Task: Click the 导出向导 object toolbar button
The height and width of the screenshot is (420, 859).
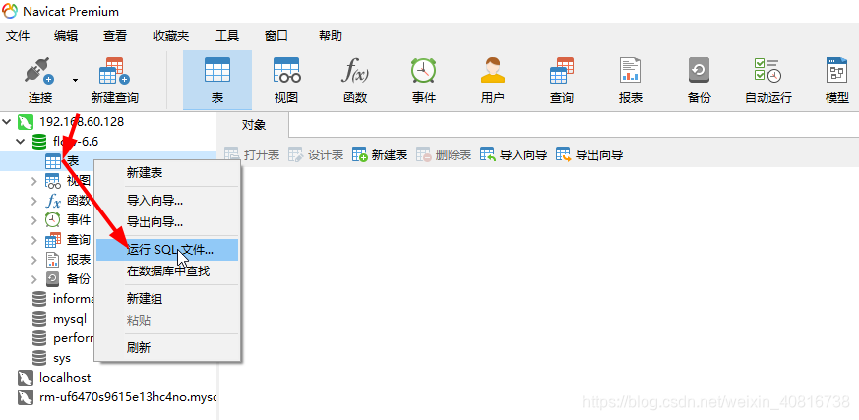Action: pos(589,155)
